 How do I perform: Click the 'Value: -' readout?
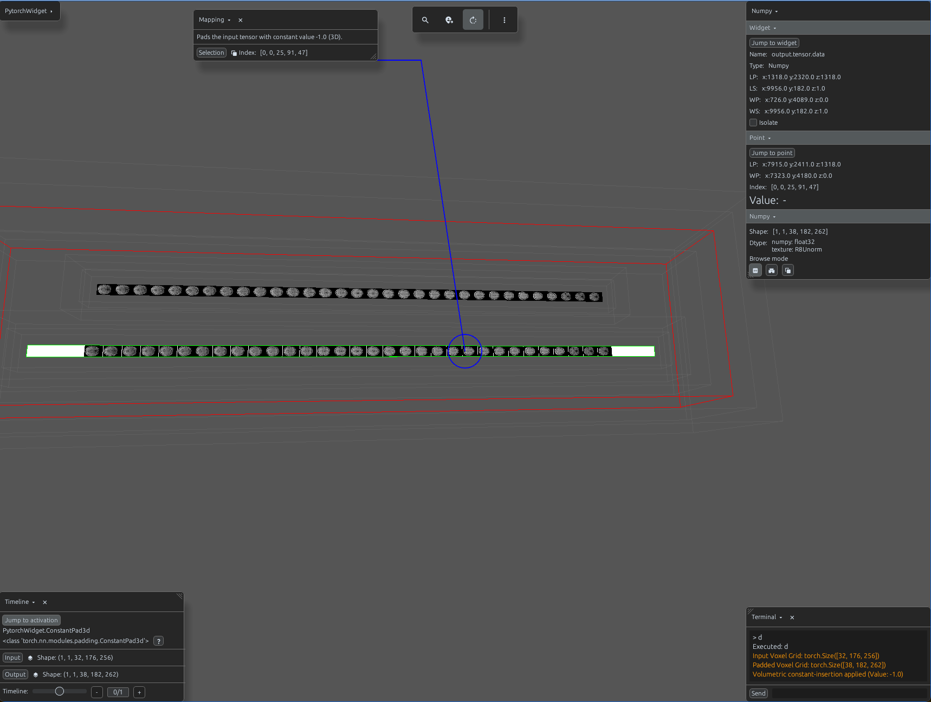(767, 201)
